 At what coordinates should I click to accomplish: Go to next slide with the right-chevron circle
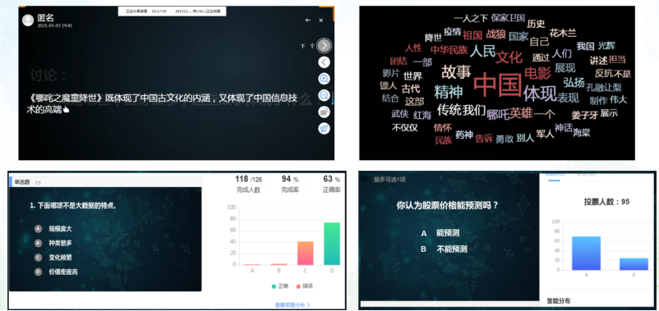point(324,45)
